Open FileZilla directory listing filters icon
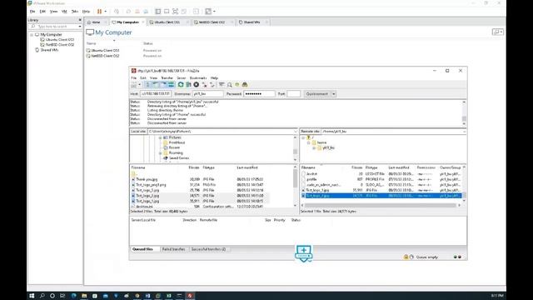Screen dimensions: 533x300 (x=222, y=85)
